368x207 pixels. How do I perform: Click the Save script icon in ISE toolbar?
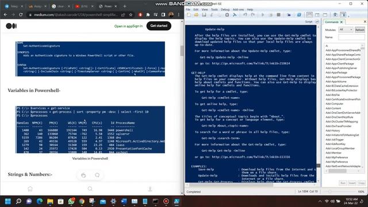(x=204, y=15)
